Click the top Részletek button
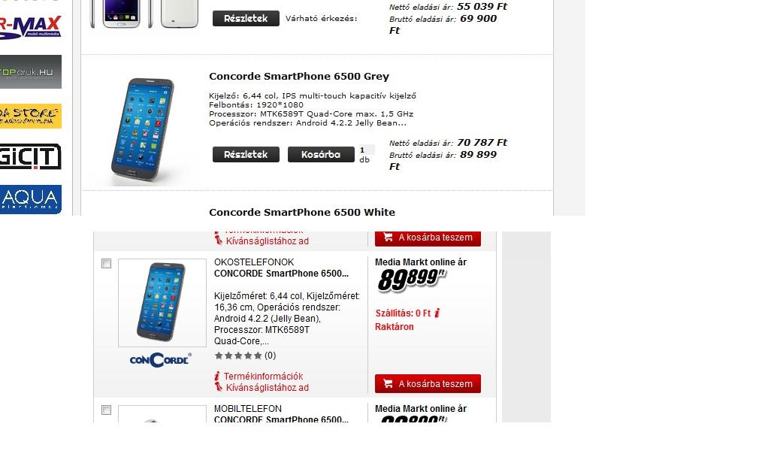 (246, 18)
